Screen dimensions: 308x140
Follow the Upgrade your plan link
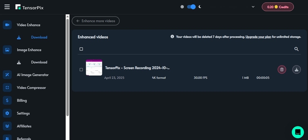click(258, 37)
